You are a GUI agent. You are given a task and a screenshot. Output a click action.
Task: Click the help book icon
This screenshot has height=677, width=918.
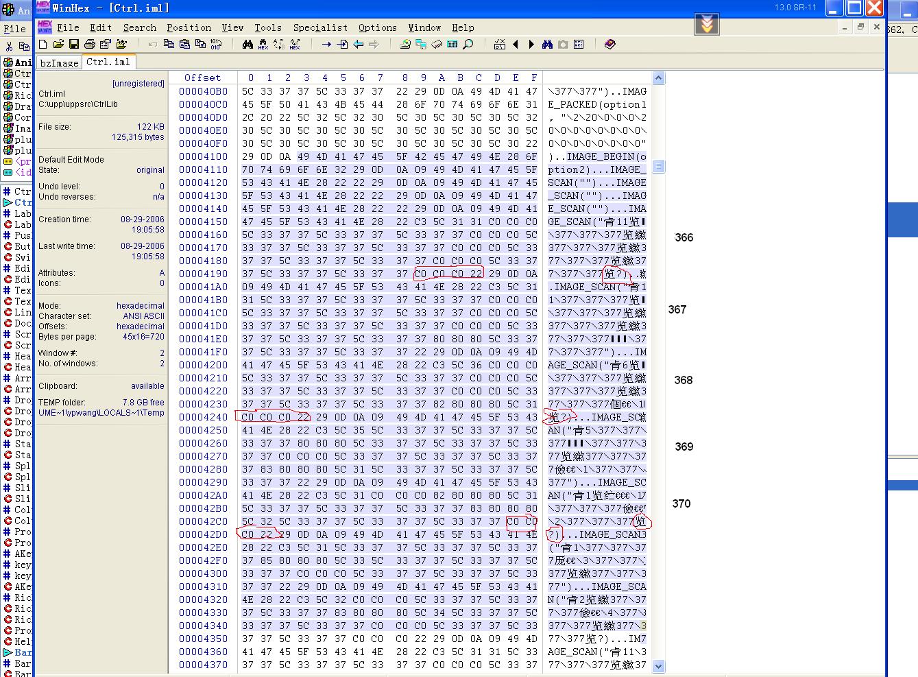(x=609, y=45)
